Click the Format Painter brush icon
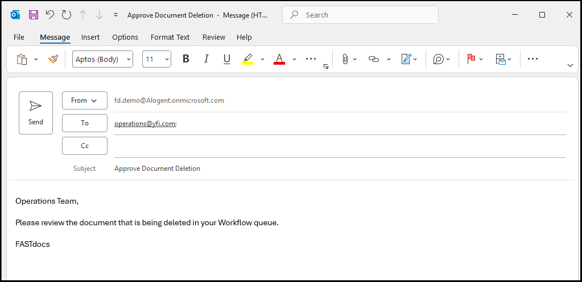Screen dimensions: 582x282 coord(53,59)
